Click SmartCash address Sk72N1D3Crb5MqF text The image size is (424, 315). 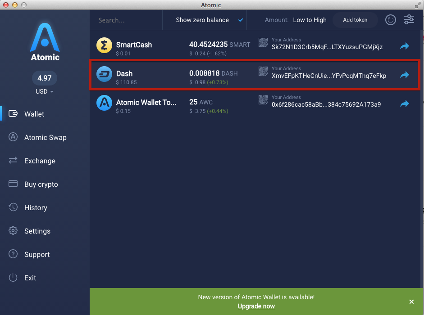click(x=327, y=47)
